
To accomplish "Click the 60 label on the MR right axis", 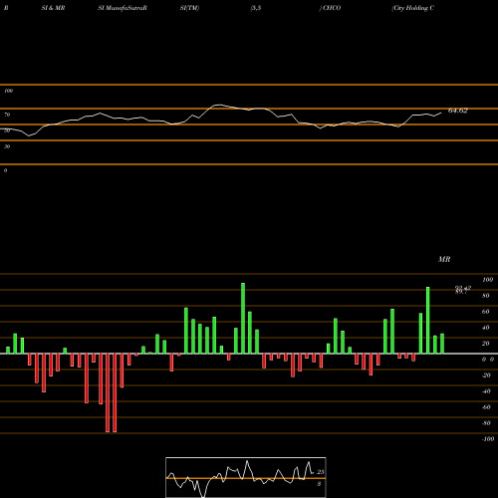I will pos(485,312).
